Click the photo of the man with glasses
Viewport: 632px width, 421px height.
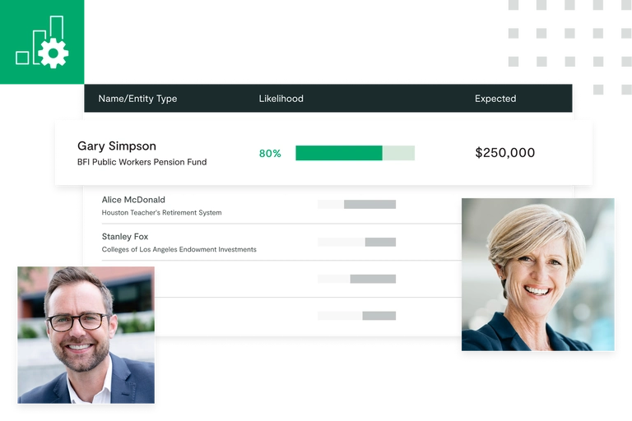(x=86, y=335)
